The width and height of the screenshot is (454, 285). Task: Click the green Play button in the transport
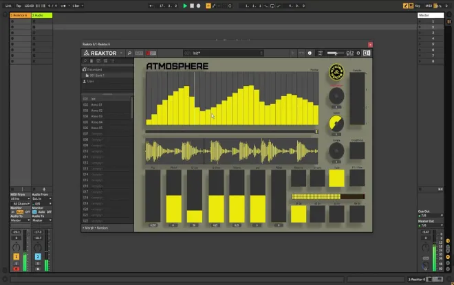coord(185,5)
